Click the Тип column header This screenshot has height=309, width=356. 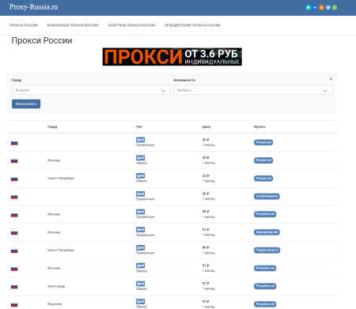[139, 126]
